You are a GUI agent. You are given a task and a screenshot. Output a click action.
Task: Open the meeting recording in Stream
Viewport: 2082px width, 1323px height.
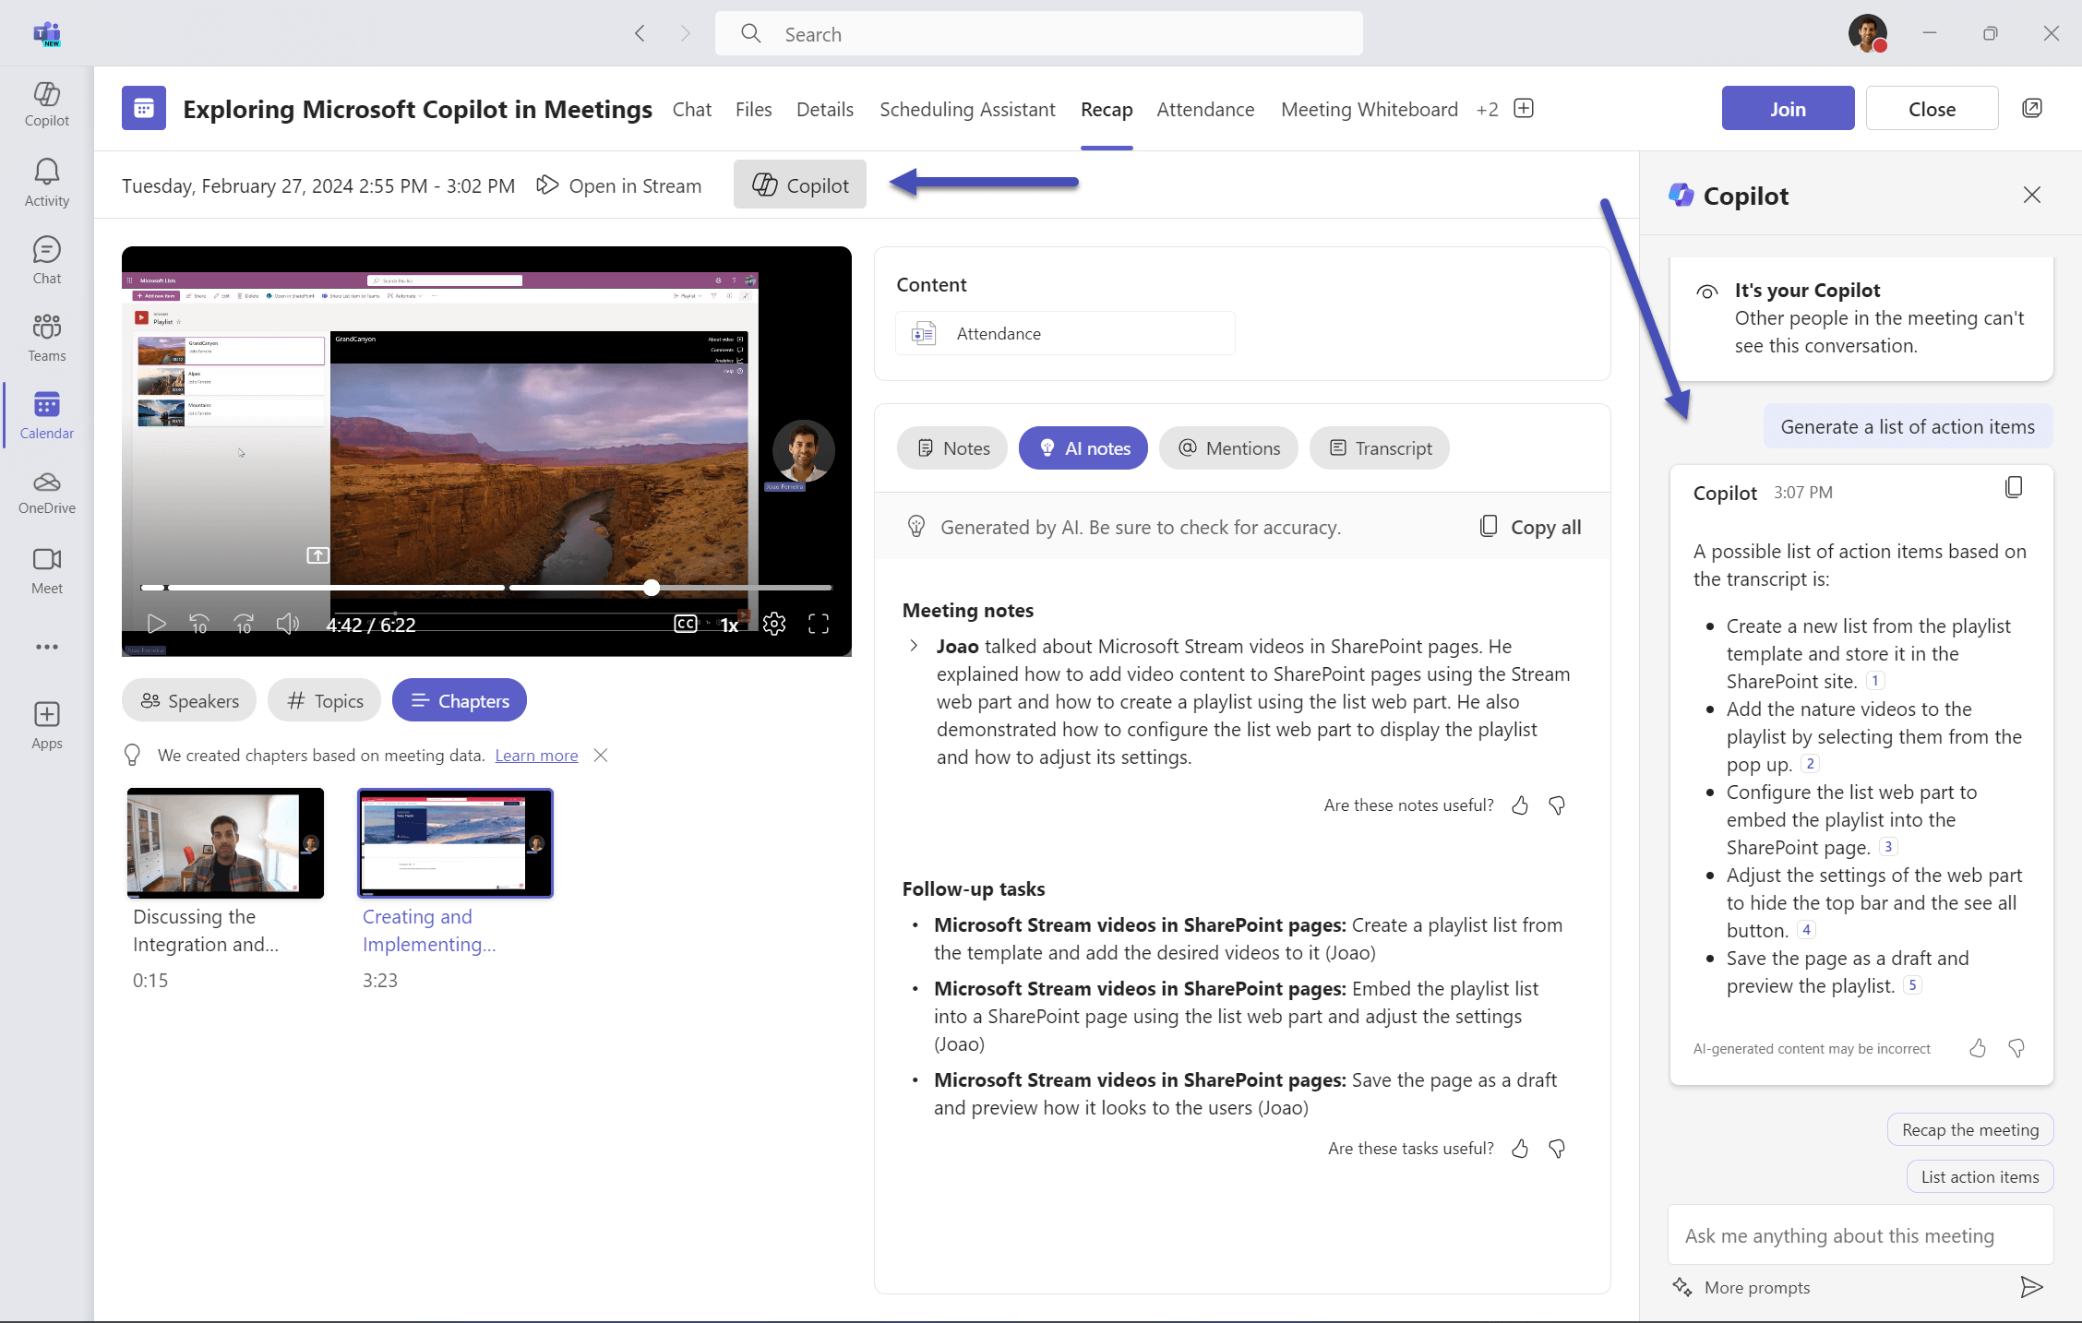(619, 185)
